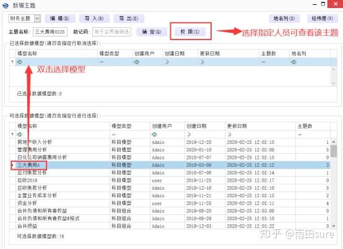
Task: Click the filter icon under upper 创建用户 column
Action: click(x=137, y=62)
